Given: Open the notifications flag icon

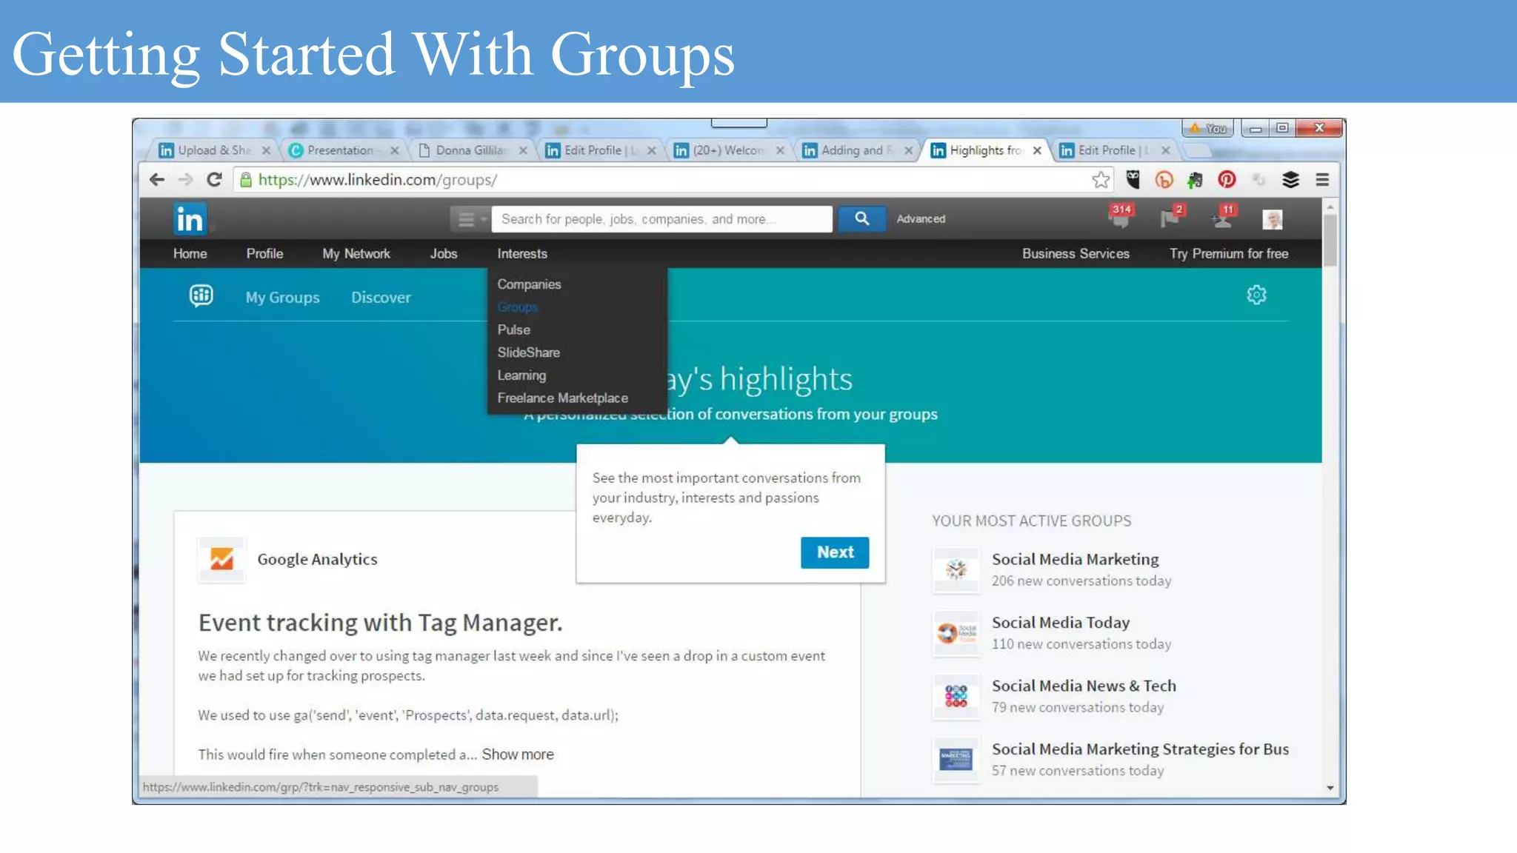Looking at the screenshot, I should pyautogui.click(x=1171, y=217).
